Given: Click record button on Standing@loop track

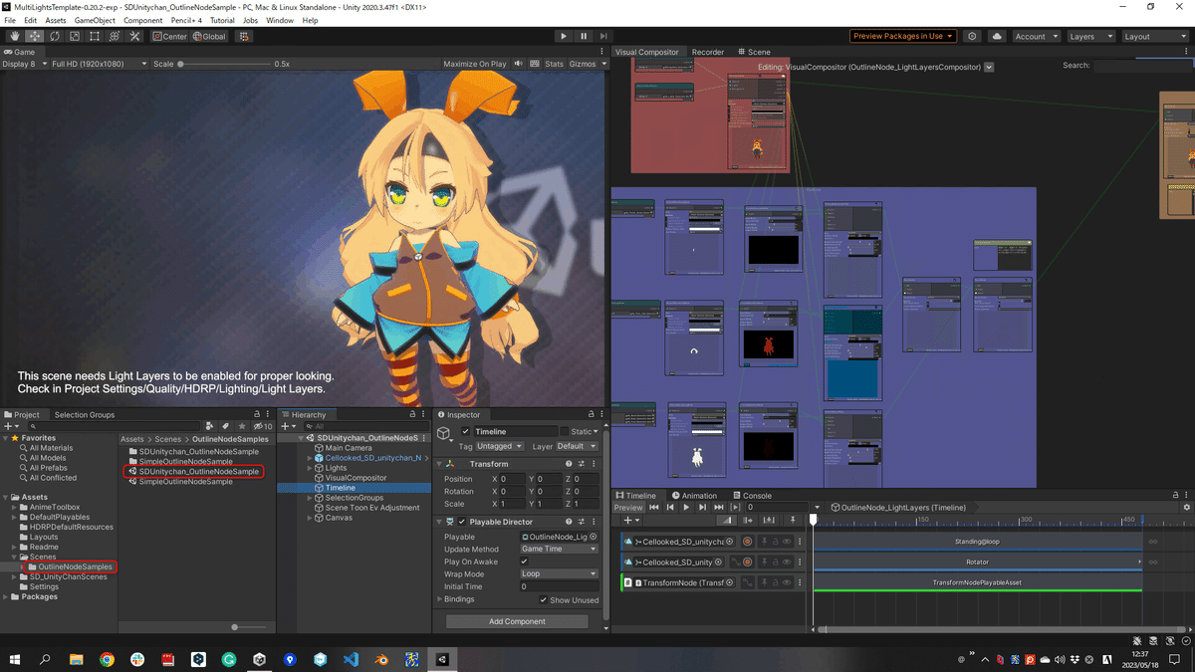Looking at the screenshot, I should [x=747, y=542].
